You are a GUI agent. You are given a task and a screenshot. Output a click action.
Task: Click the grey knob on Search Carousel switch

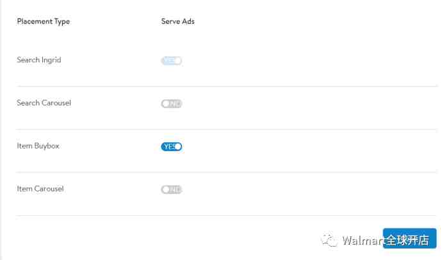(165, 104)
